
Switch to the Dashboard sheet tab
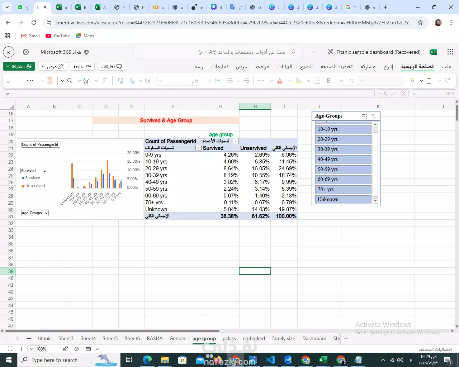click(314, 338)
